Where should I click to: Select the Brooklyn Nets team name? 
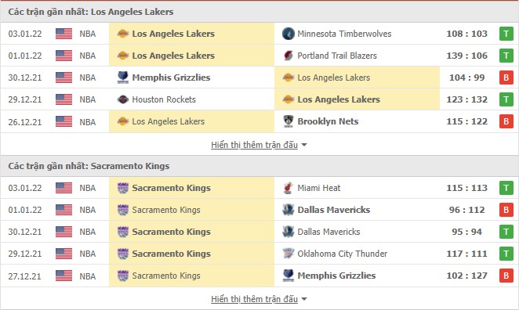pos(328,121)
